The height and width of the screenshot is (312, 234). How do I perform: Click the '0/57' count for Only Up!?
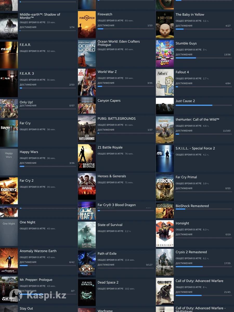[x=72, y=106]
